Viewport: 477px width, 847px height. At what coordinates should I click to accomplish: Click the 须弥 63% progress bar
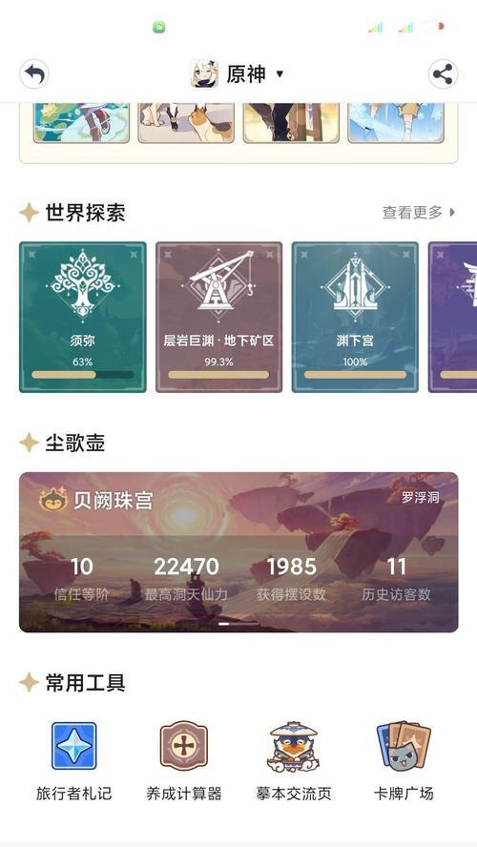pyautogui.click(x=83, y=374)
